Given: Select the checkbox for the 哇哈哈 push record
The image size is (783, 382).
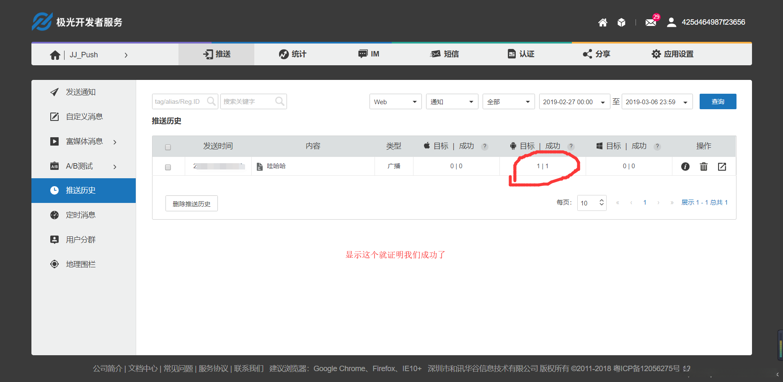Looking at the screenshot, I should click(168, 167).
